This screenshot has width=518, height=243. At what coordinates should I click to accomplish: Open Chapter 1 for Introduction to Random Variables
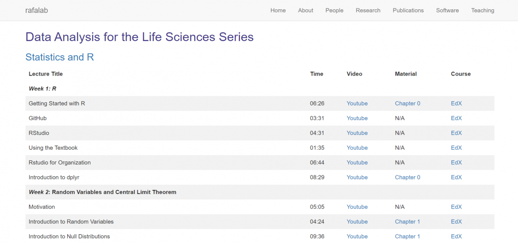point(407,222)
